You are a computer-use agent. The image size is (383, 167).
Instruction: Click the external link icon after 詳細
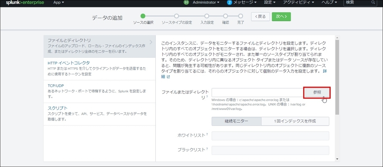[168, 77]
